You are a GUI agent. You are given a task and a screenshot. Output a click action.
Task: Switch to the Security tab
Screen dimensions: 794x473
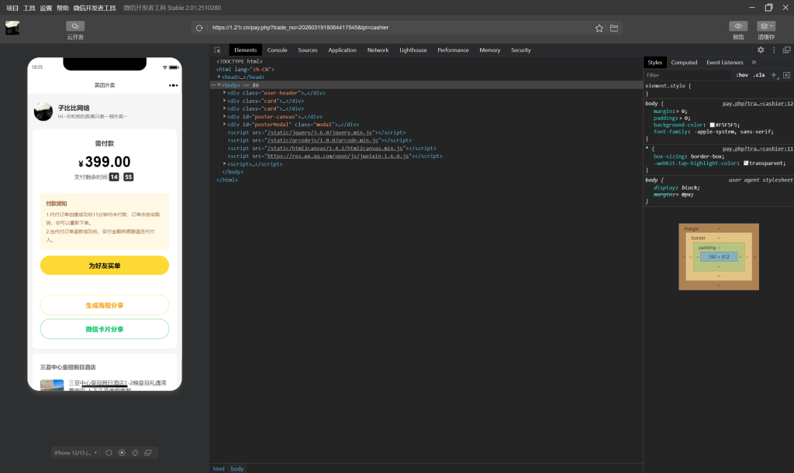coord(521,50)
